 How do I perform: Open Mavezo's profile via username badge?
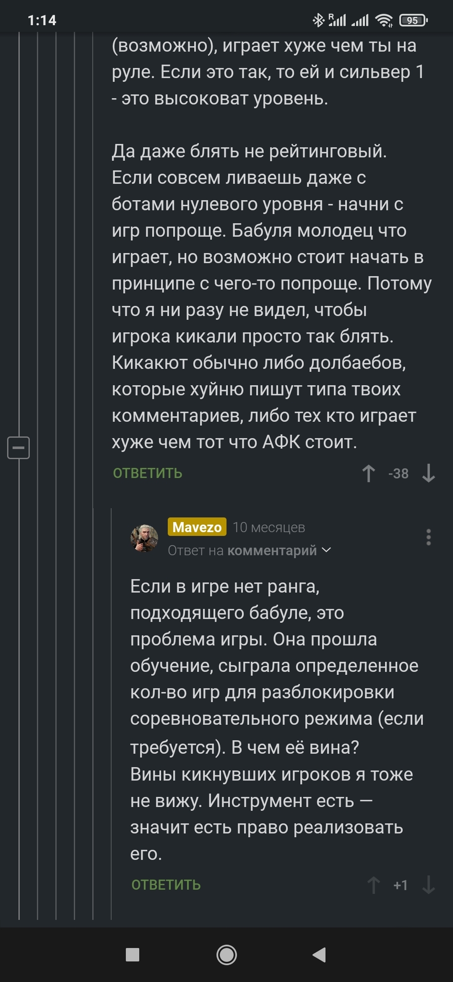point(197,527)
